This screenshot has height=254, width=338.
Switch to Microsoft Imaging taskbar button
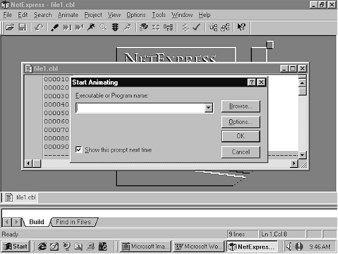(x=145, y=247)
